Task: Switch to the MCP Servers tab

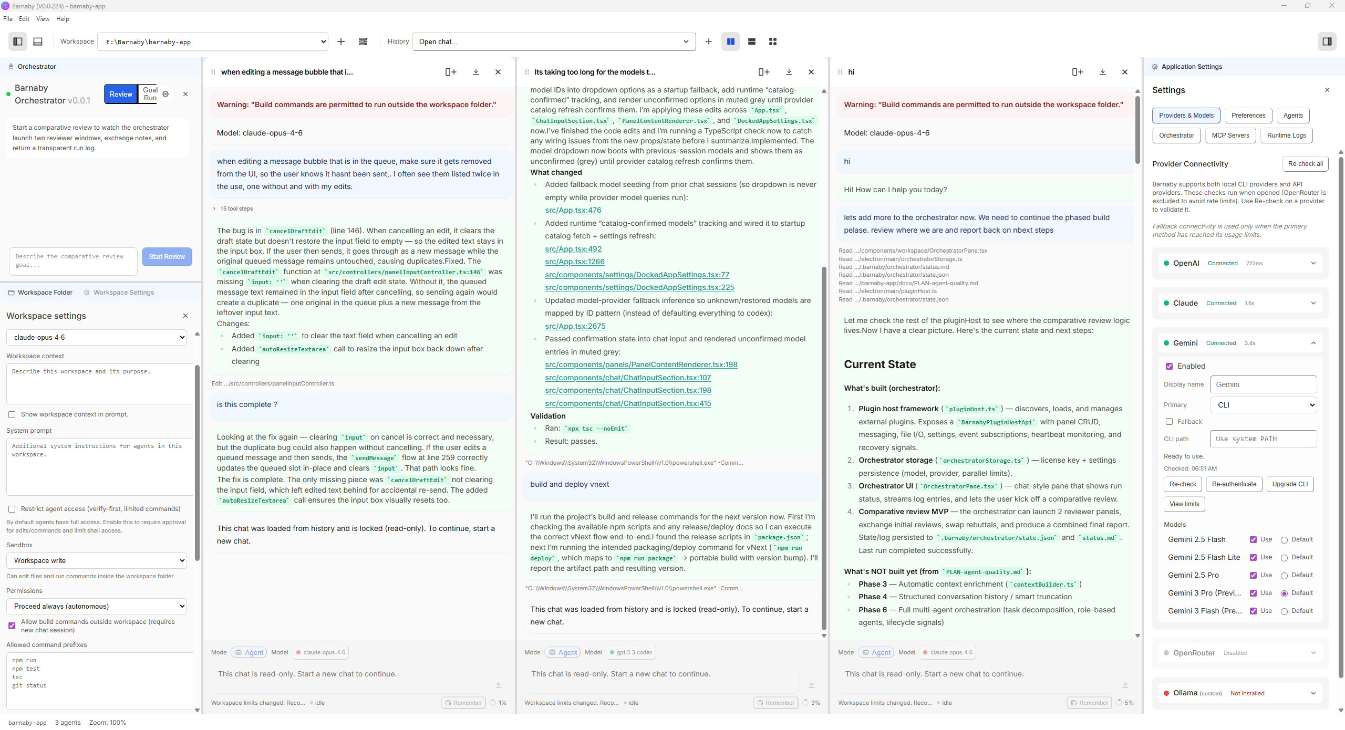Action: click(x=1230, y=135)
